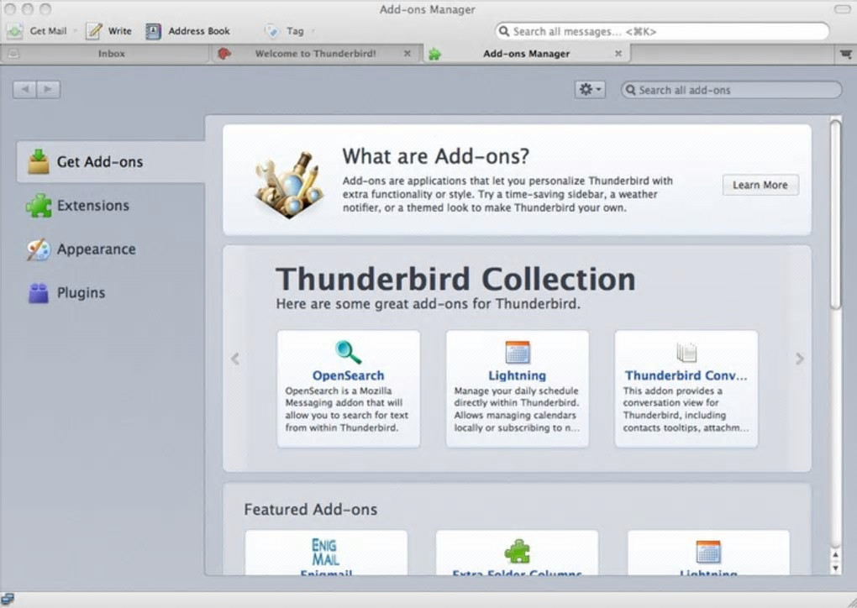The height and width of the screenshot is (608, 857).
Task: Click the Get Add-ons download box icon
Action: point(39,162)
